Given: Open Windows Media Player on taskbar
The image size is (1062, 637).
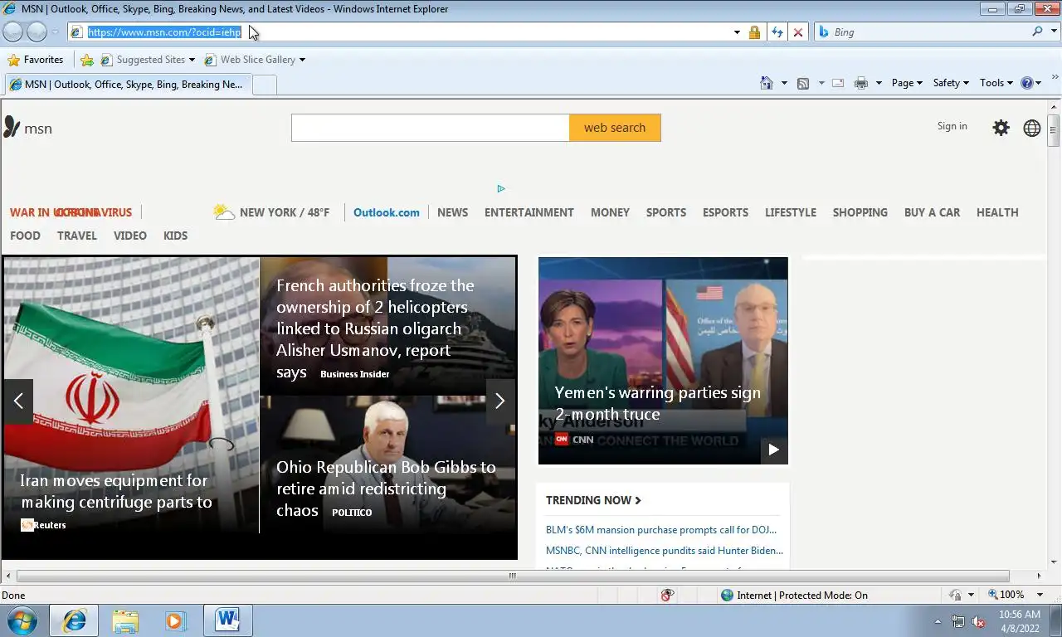Looking at the screenshot, I should [x=176, y=620].
